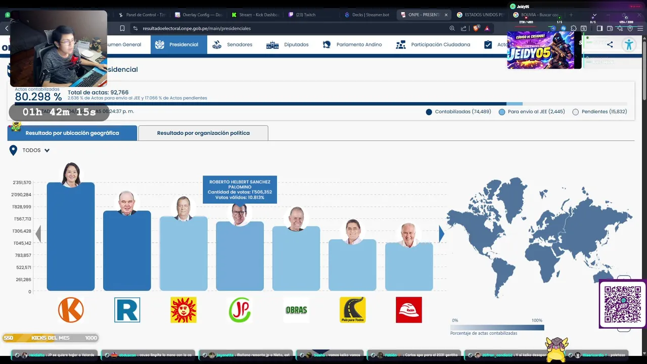Viewport: 647px width, 364px height.
Task: Click the page vertical scrollbar
Action: click(x=644, y=71)
